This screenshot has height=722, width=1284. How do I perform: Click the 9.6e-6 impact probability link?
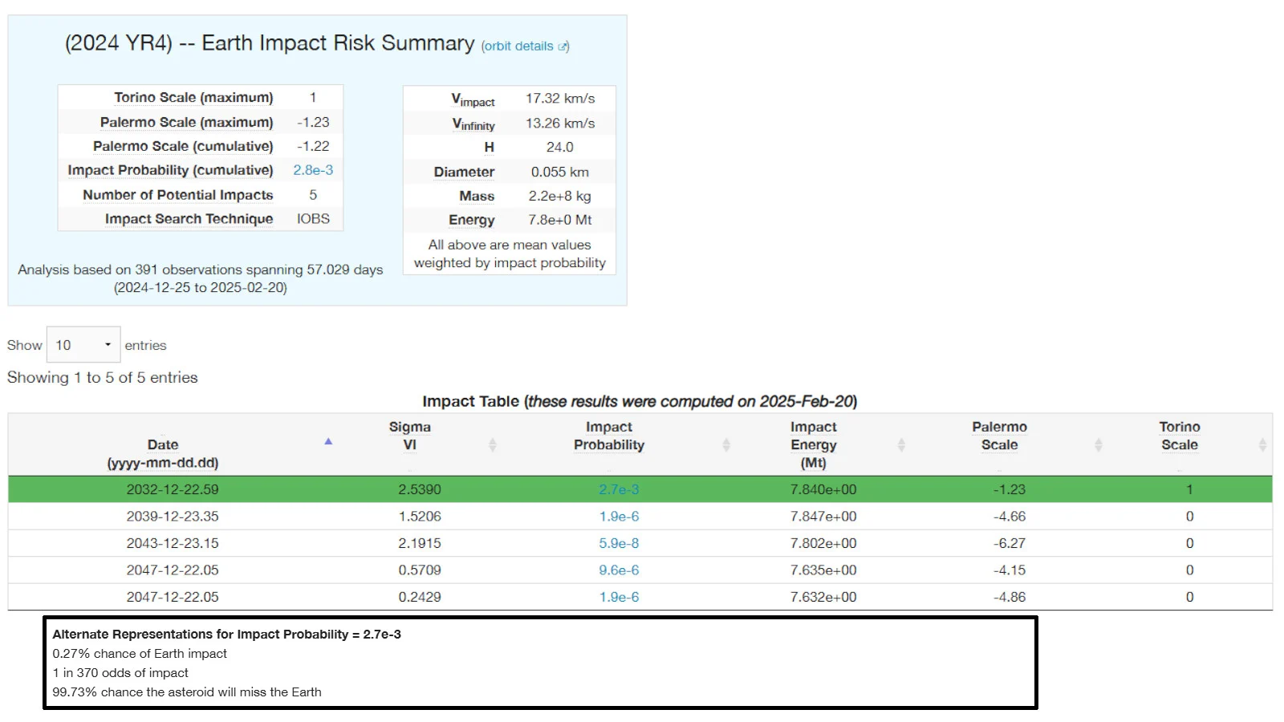click(x=619, y=570)
